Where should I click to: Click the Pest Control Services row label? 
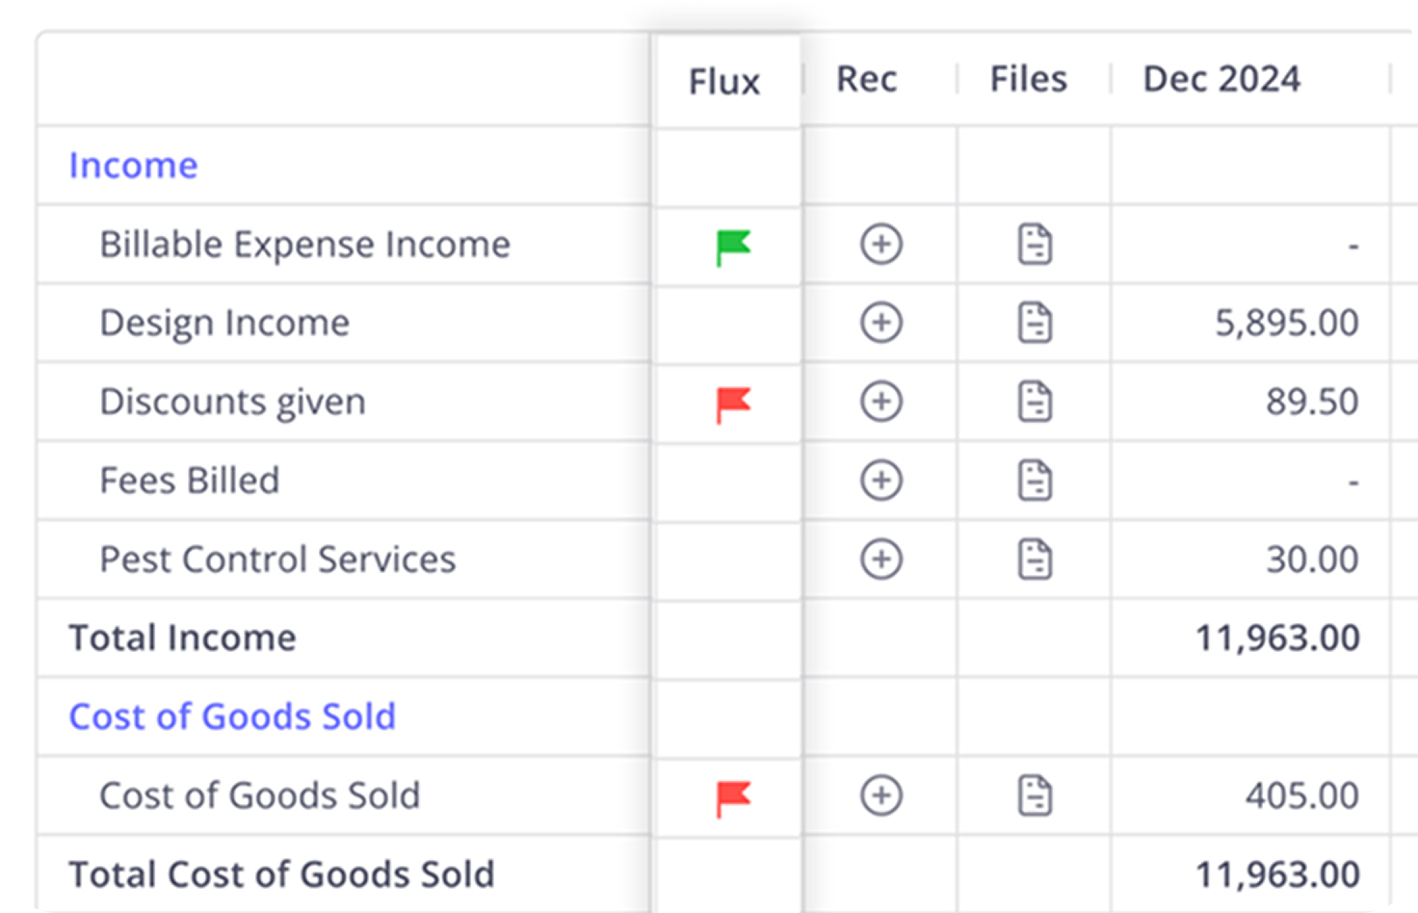click(277, 560)
